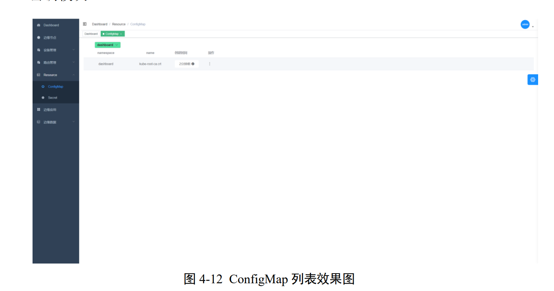
Task: Switch to the Dashboard page tab
Action: click(x=91, y=34)
